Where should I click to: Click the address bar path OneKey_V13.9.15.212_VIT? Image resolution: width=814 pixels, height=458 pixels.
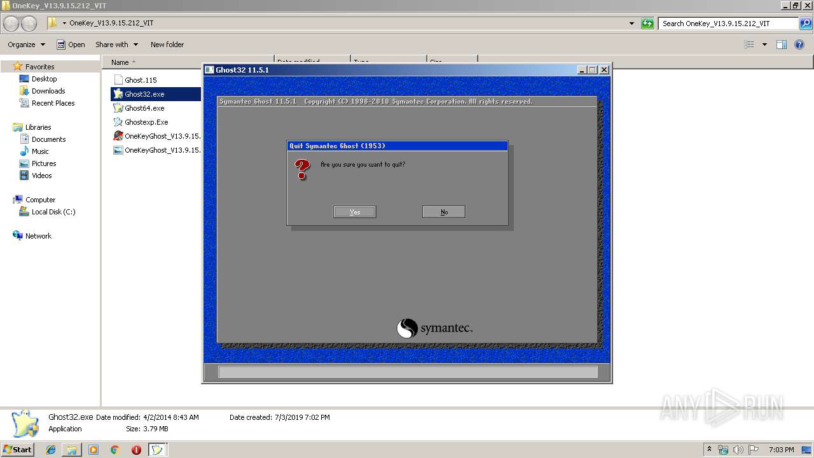(111, 23)
